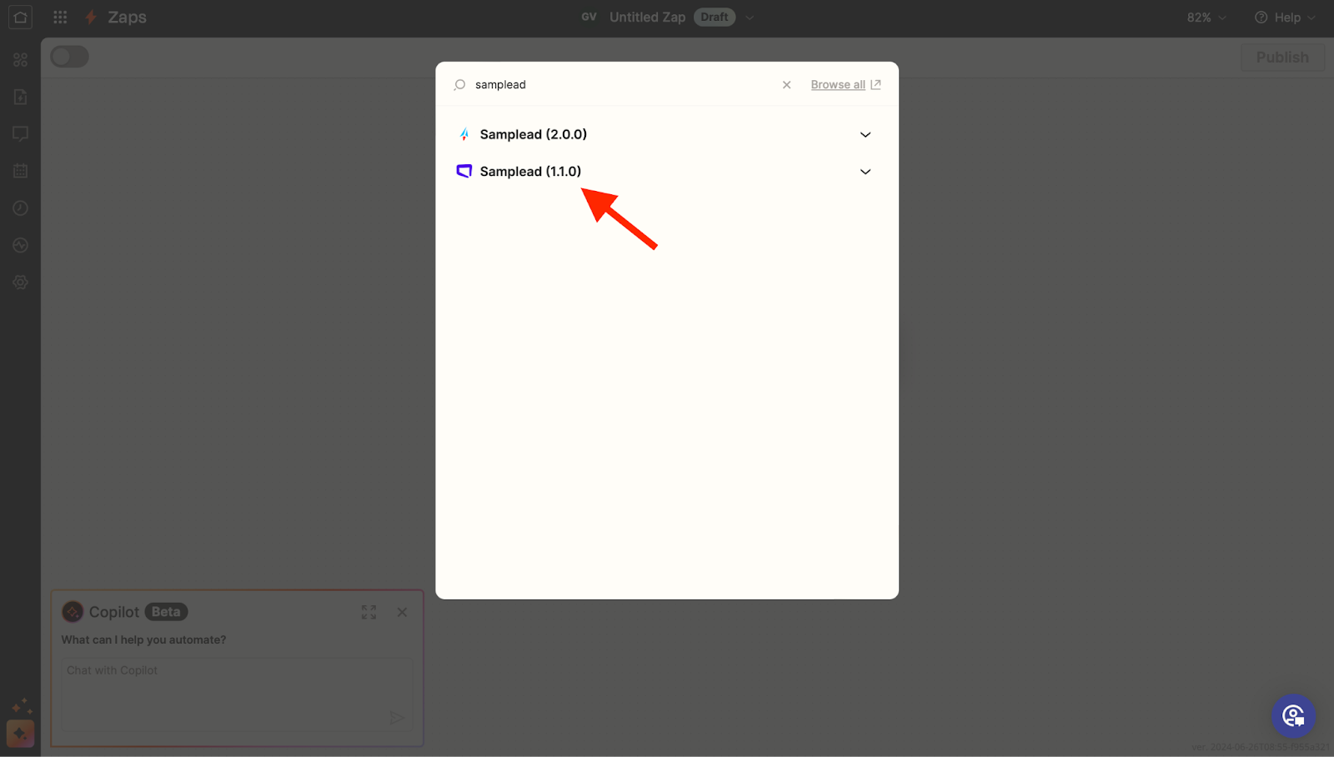Click the Copilot avatar logo
The height and width of the screenshot is (757, 1334).
click(73, 612)
